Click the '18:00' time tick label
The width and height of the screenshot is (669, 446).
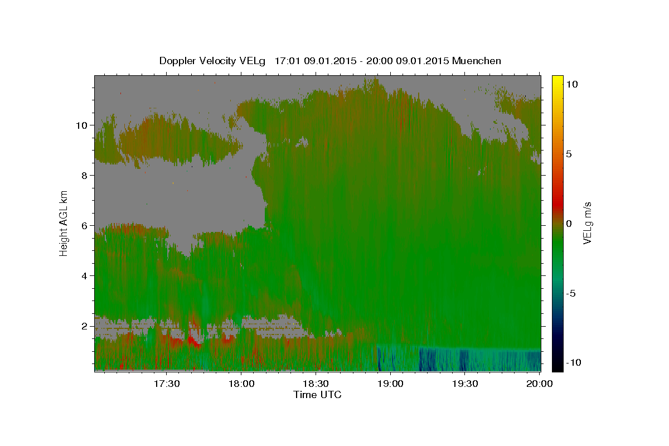241,384
